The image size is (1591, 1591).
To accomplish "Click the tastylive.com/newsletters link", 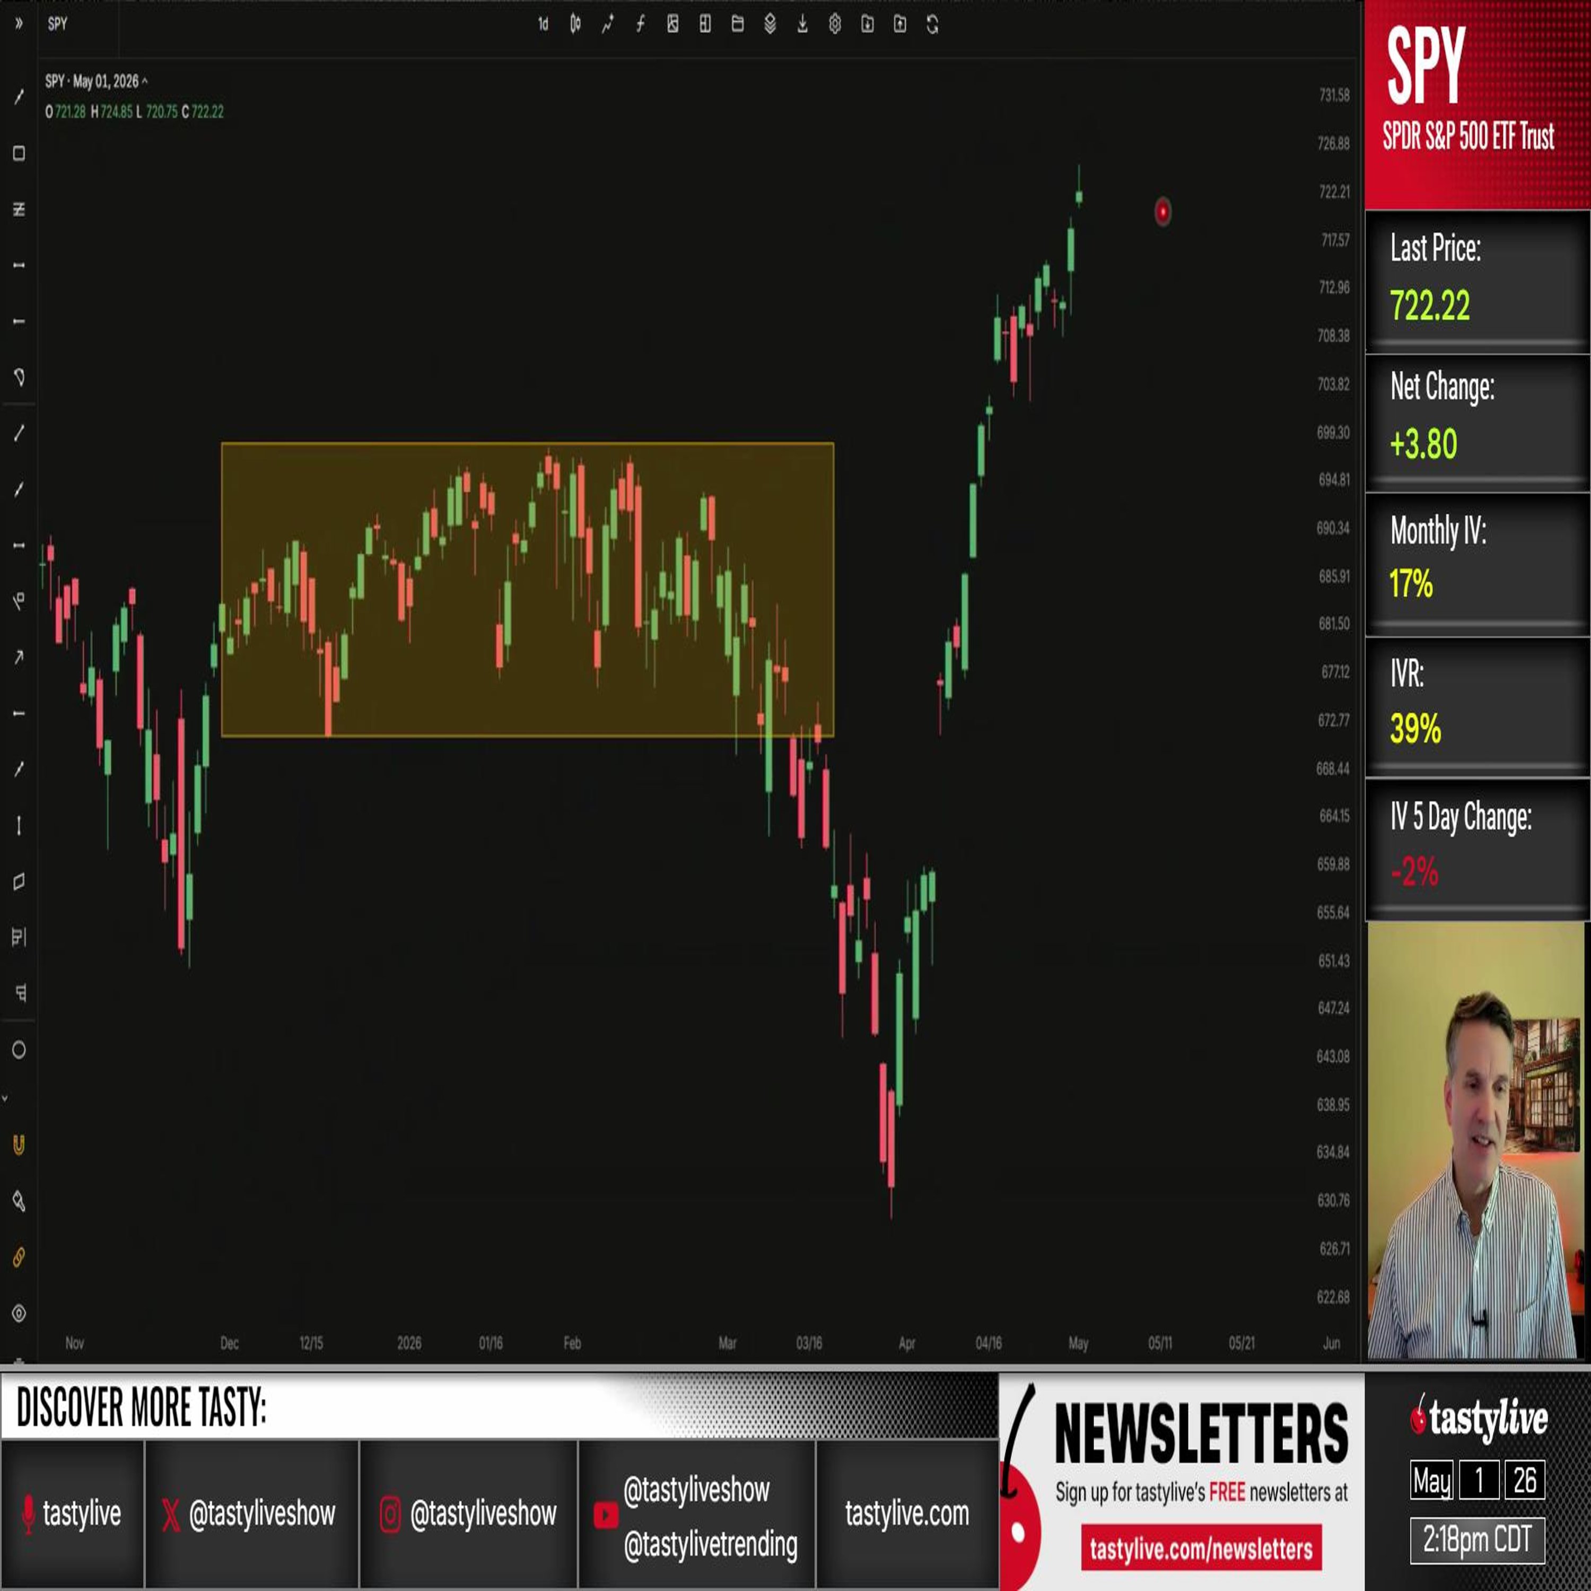I will 1202,1548.
